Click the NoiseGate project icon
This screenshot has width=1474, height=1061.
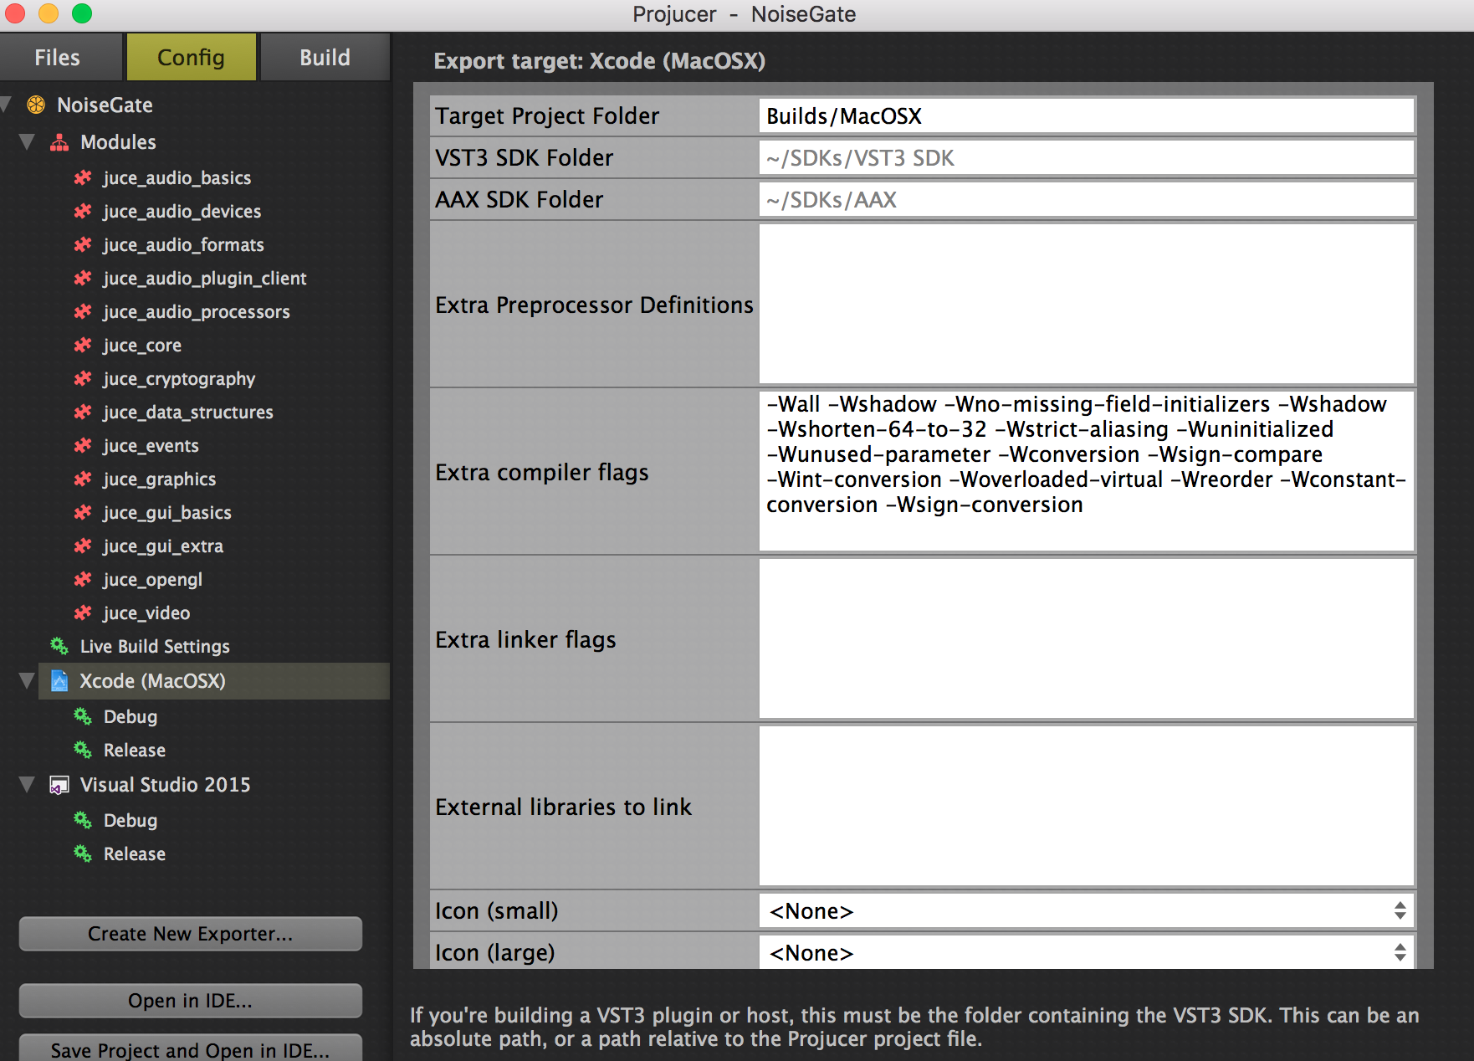pyautogui.click(x=36, y=105)
